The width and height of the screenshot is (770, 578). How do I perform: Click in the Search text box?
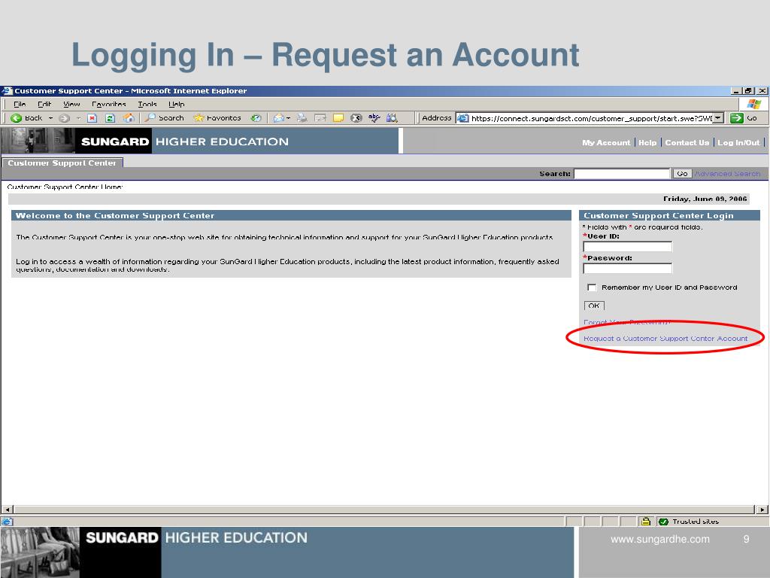click(x=622, y=174)
